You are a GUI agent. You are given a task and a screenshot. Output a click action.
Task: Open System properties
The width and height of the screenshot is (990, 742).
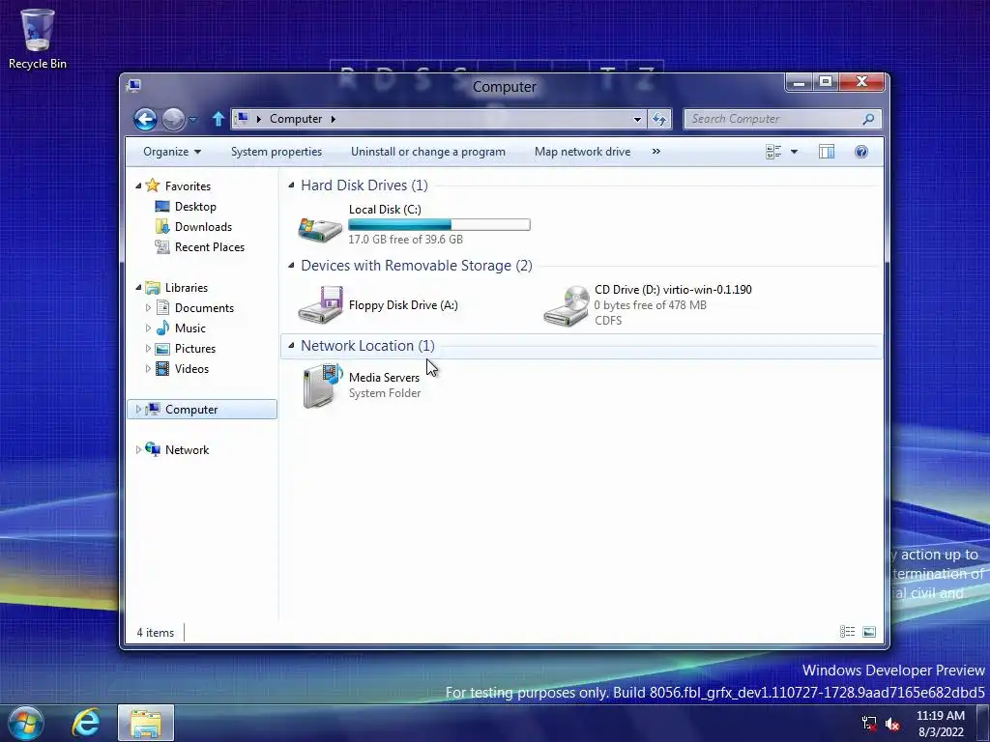click(276, 152)
